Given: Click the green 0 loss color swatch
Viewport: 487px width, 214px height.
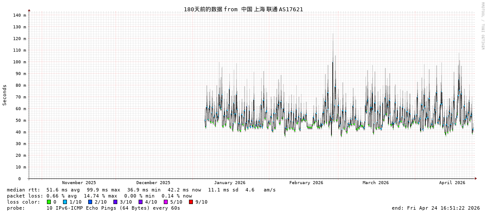Looking at the screenshot, I should tap(49, 202).
